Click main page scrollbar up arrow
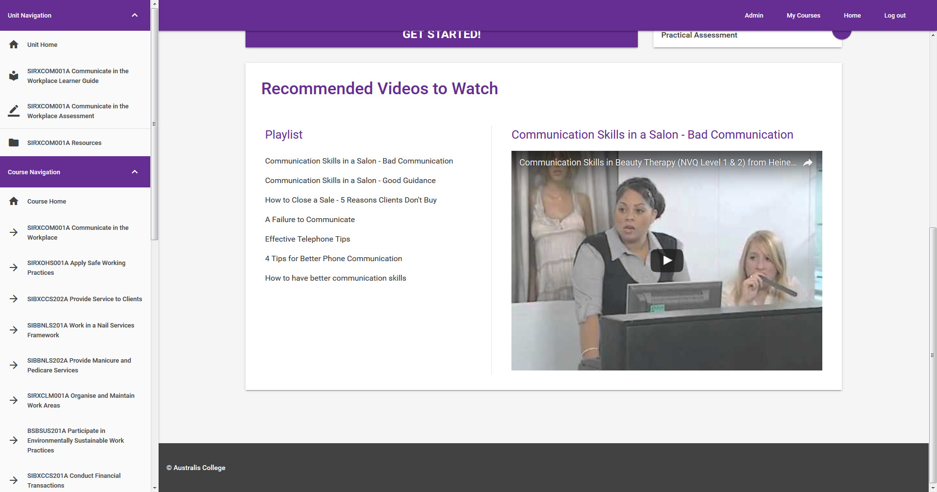Viewport: 937px width, 492px height. coord(933,35)
